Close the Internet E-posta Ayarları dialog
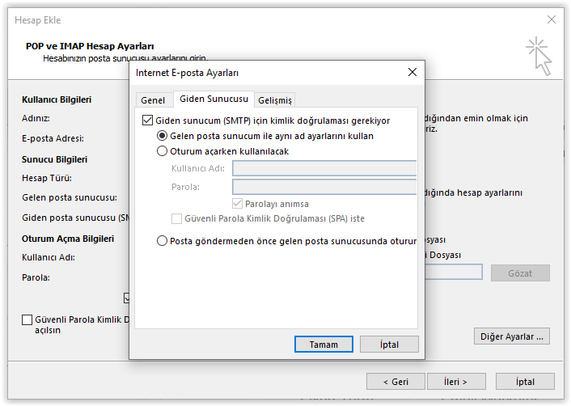 tap(412, 72)
